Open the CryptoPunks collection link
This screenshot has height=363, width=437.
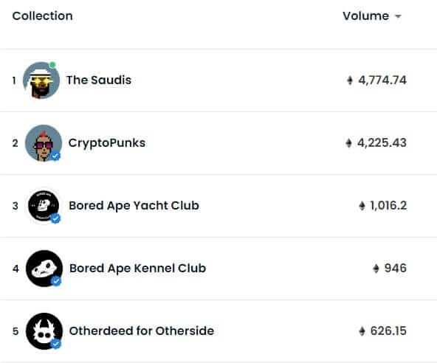(107, 143)
